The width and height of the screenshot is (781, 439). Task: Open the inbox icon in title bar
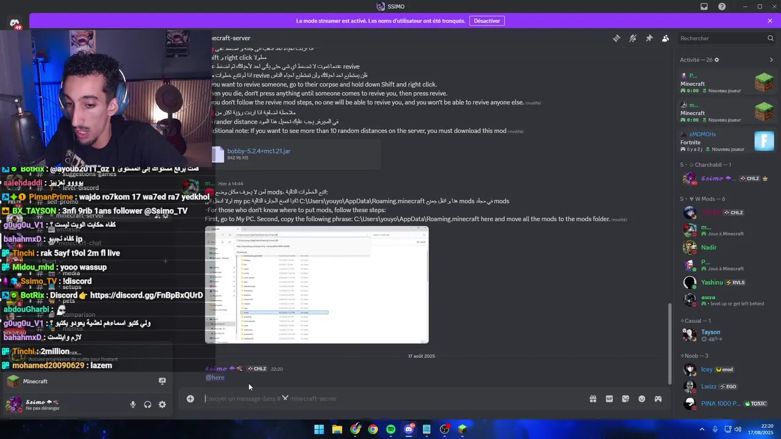(704, 7)
